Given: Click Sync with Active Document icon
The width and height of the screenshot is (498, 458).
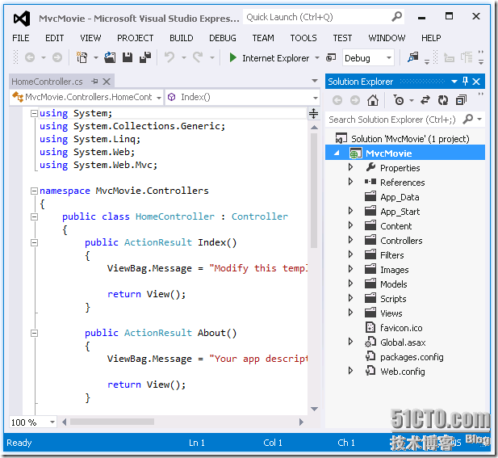Looking at the screenshot, I should (425, 100).
